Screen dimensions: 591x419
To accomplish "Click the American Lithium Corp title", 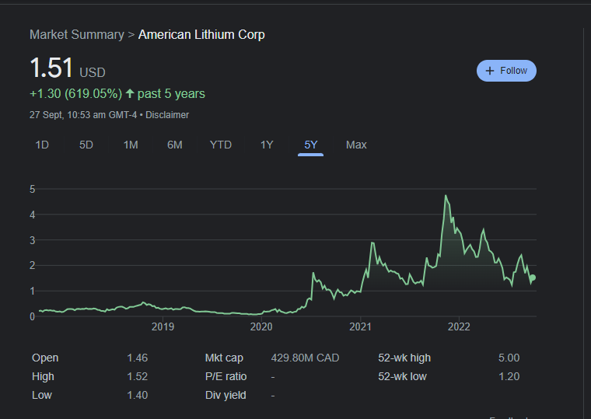I will 201,35.
